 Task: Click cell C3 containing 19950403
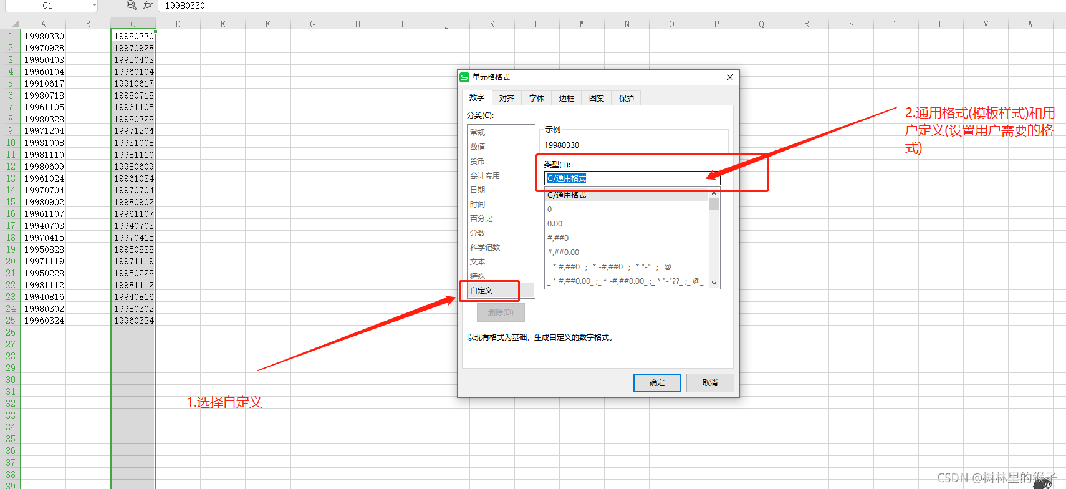(x=133, y=60)
